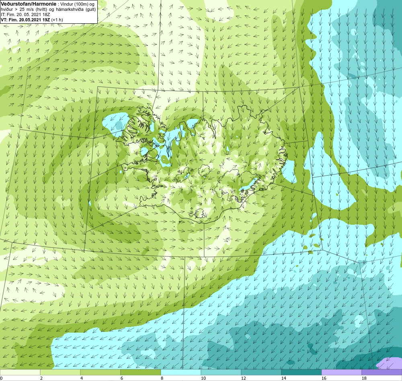Viewport: 402px width, 381px height.
Task: Click the 'Veðurstofan/Harmonie' title text
Action: click(x=28, y=4)
